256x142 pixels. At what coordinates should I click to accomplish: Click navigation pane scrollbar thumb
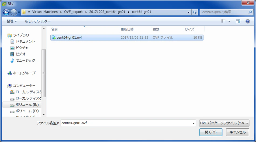pos(43,73)
